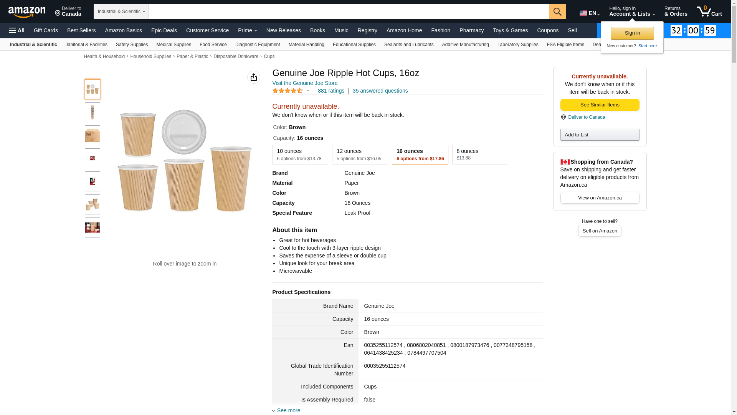Image resolution: width=737 pixels, height=415 pixels.
Task: Expand See more product specifications
Action: click(x=288, y=410)
